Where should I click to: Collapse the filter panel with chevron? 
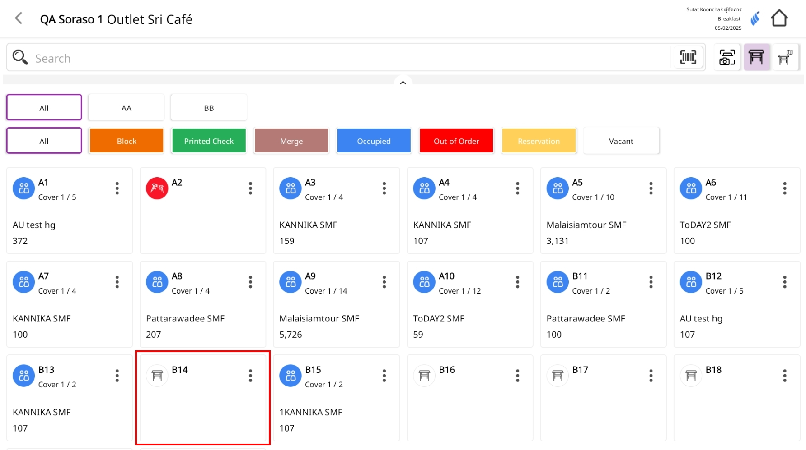[403, 83]
